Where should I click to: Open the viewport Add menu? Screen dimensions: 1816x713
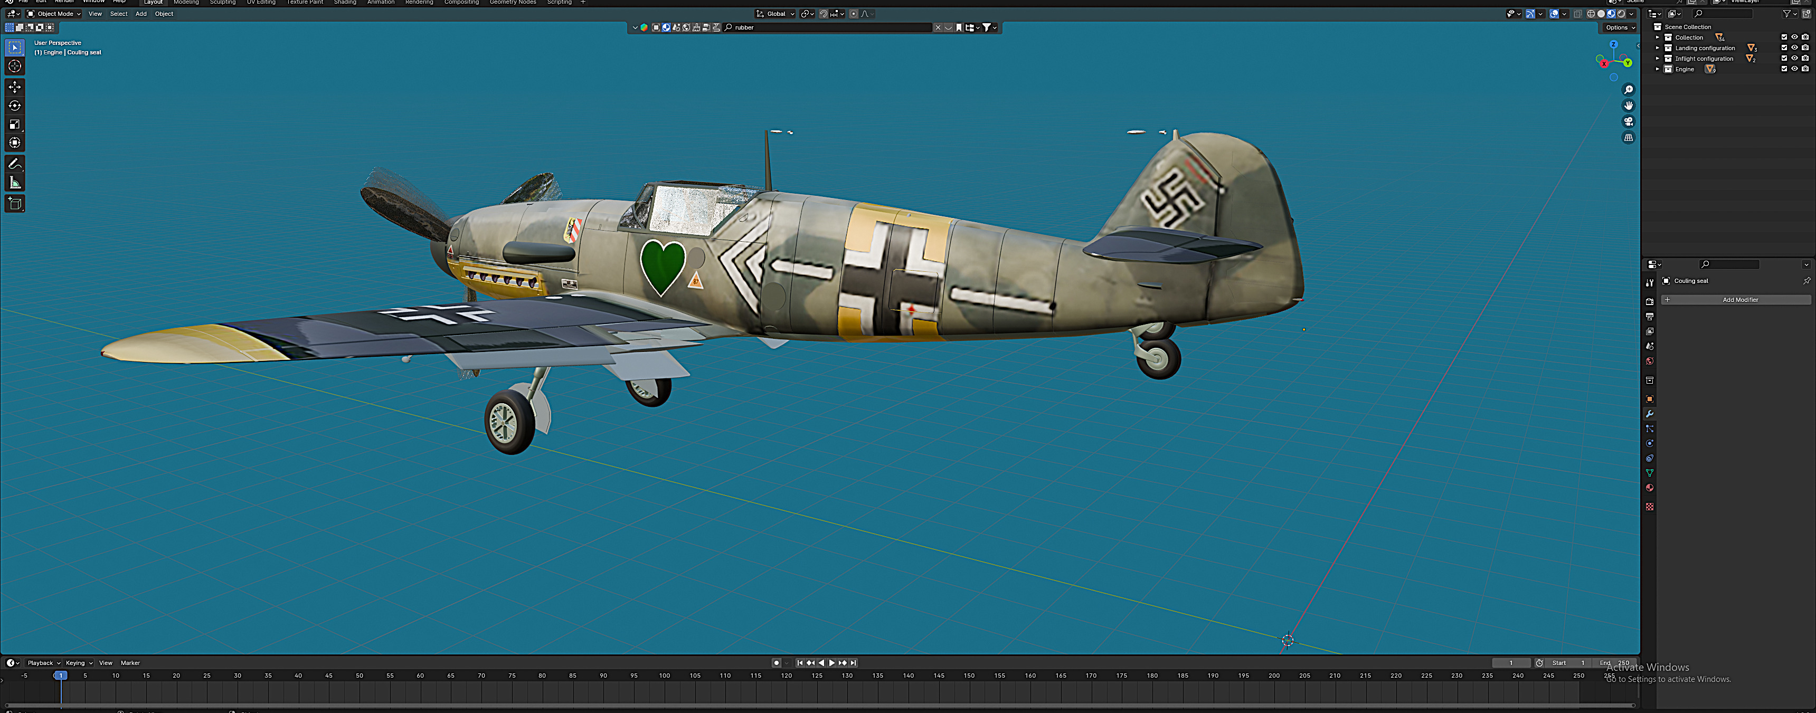click(141, 14)
